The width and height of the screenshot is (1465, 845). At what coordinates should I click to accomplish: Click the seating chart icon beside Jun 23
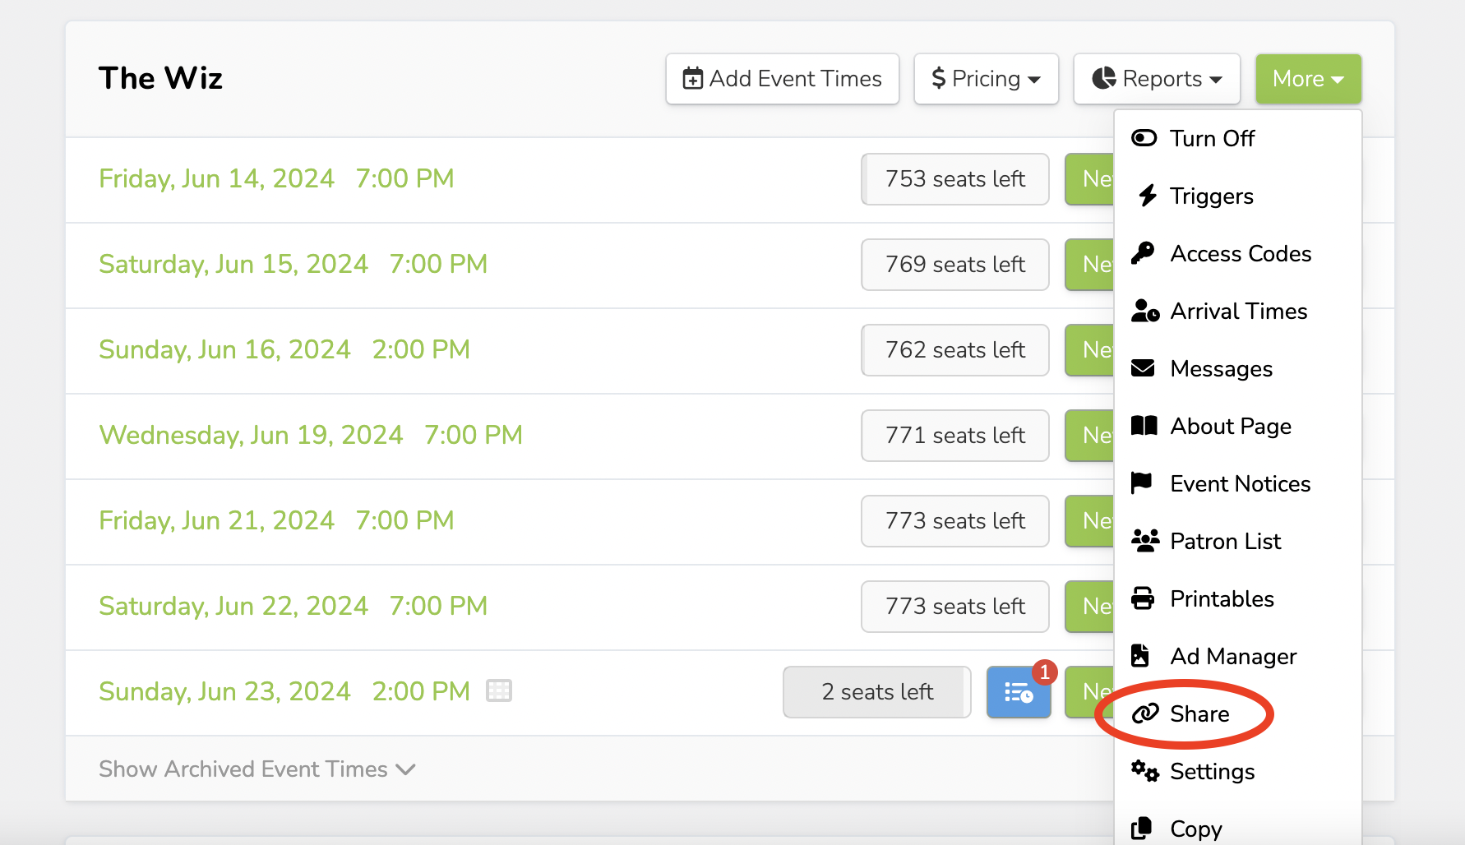(x=499, y=690)
